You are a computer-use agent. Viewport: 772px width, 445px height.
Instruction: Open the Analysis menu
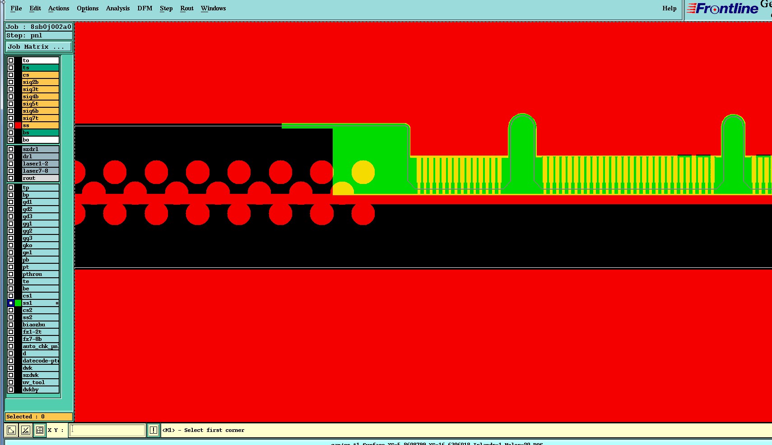(x=118, y=8)
